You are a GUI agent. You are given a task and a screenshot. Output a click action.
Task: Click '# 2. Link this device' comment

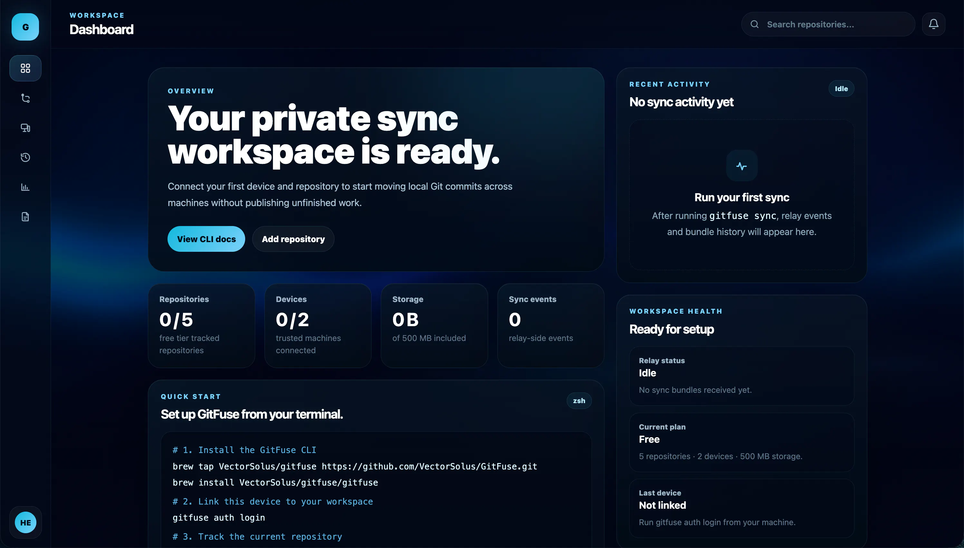(x=273, y=501)
